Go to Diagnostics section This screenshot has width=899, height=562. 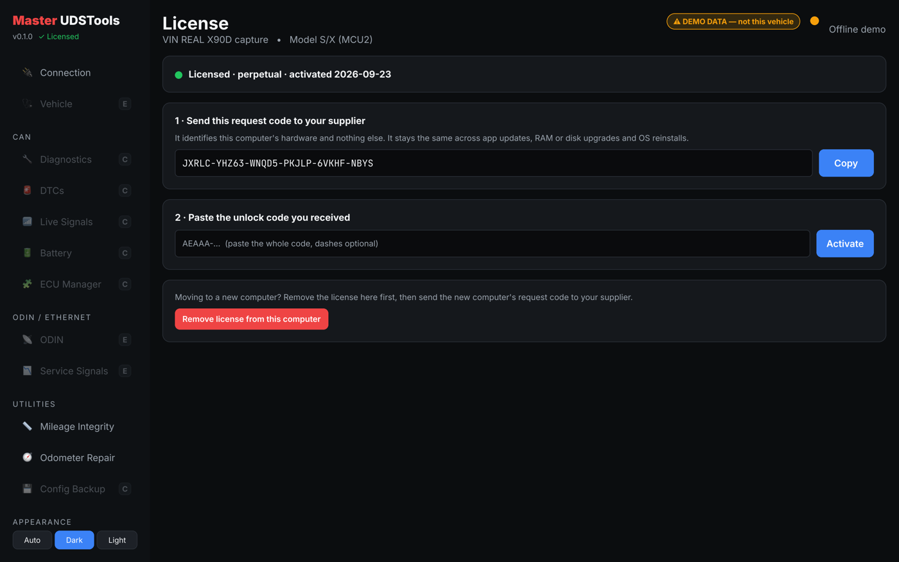click(75, 159)
